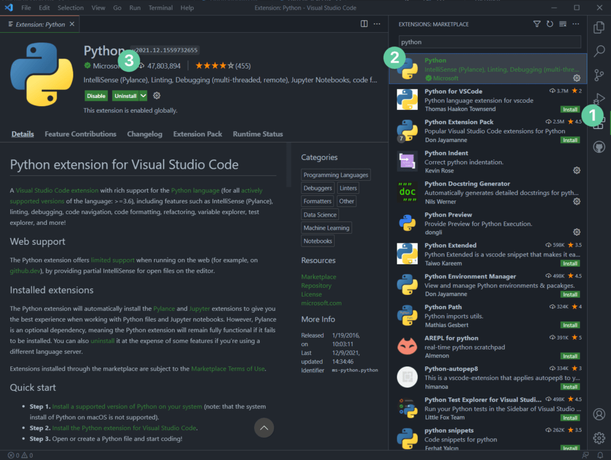Open manage gear for Python Docstring Generator
The image size is (611, 460).
point(577,202)
